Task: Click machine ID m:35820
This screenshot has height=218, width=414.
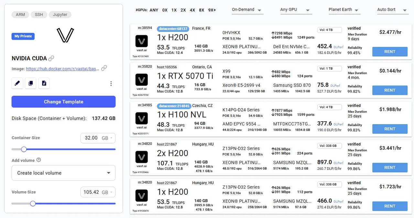Action: pyautogui.click(x=145, y=67)
